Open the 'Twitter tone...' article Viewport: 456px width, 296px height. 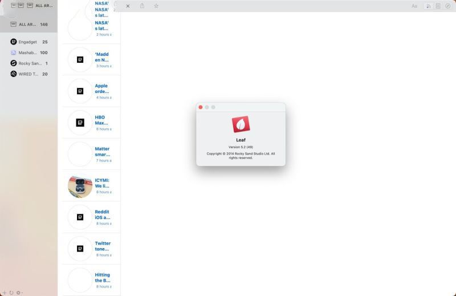click(91, 249)
